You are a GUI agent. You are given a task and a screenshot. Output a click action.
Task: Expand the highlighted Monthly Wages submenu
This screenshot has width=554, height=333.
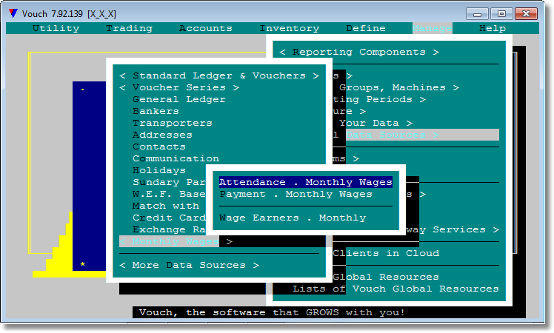coord(170,241)
